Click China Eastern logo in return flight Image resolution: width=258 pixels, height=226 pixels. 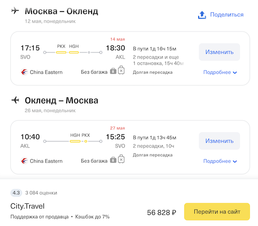point(24,161)
